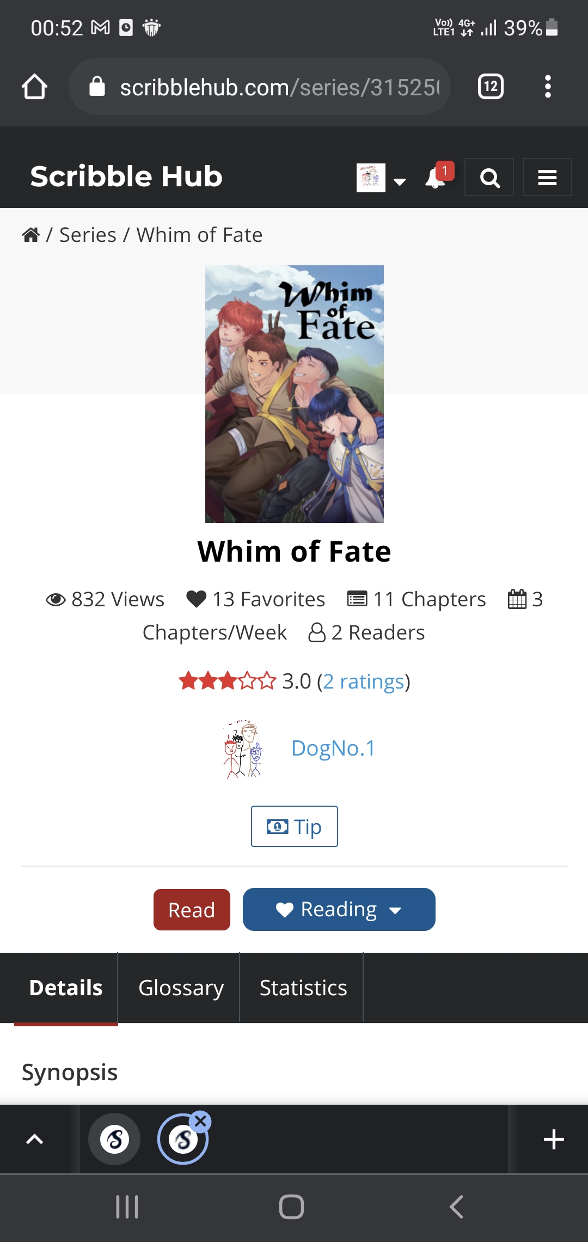Screen dimensions: 588x1242
Task: Tap the browser home icon
Action: 34,87
